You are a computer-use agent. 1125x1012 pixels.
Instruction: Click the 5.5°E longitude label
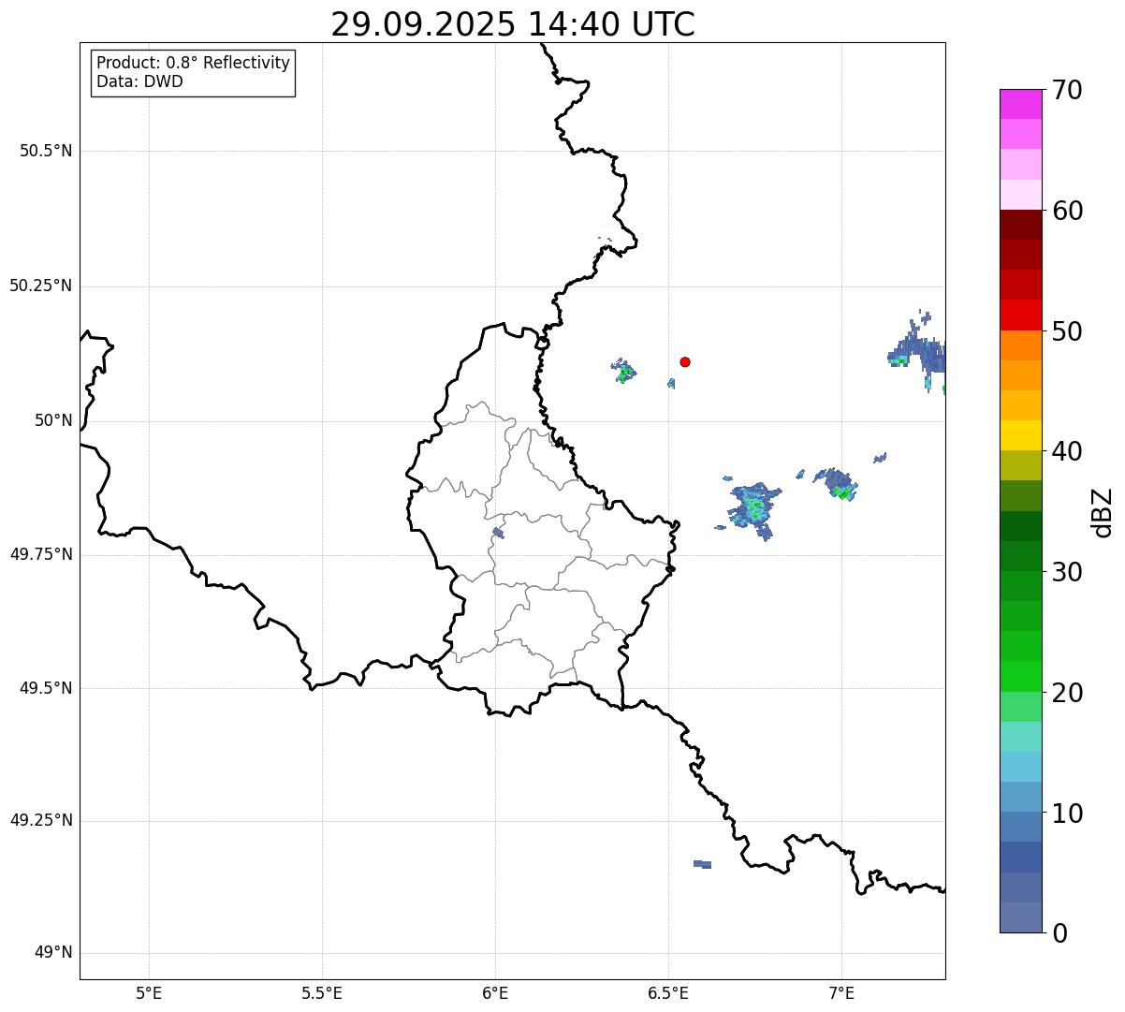pyautogui.click(x=322, y=992)
